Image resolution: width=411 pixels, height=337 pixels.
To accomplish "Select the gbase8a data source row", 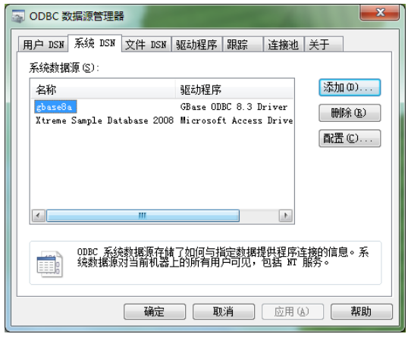I will [162, 107].
